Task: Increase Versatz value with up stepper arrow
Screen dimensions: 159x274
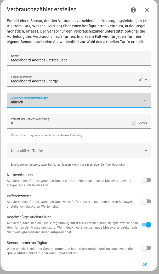Action: (134, 122)
